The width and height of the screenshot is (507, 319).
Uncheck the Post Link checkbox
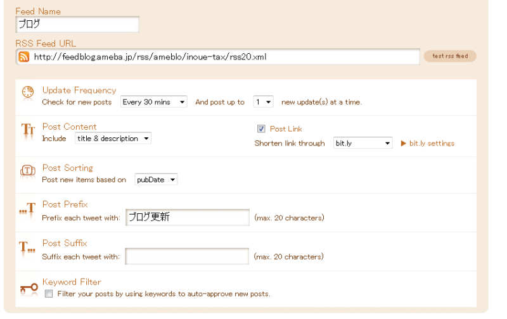click(261, 128)
